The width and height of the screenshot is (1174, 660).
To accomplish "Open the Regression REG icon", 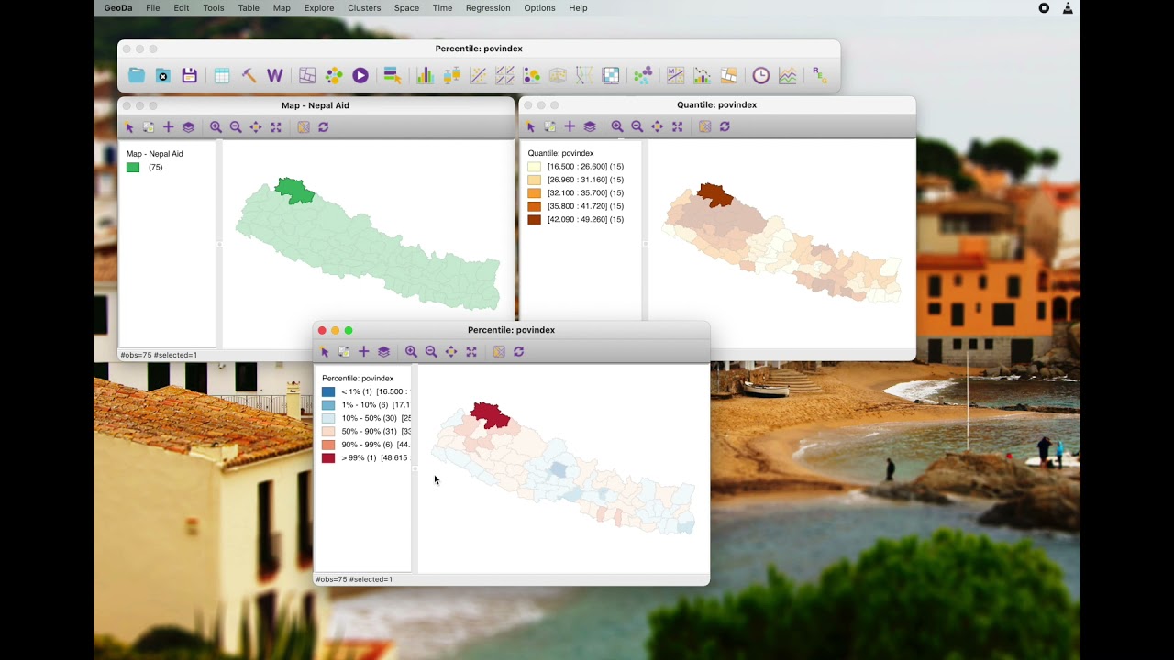I will [820, 76].
